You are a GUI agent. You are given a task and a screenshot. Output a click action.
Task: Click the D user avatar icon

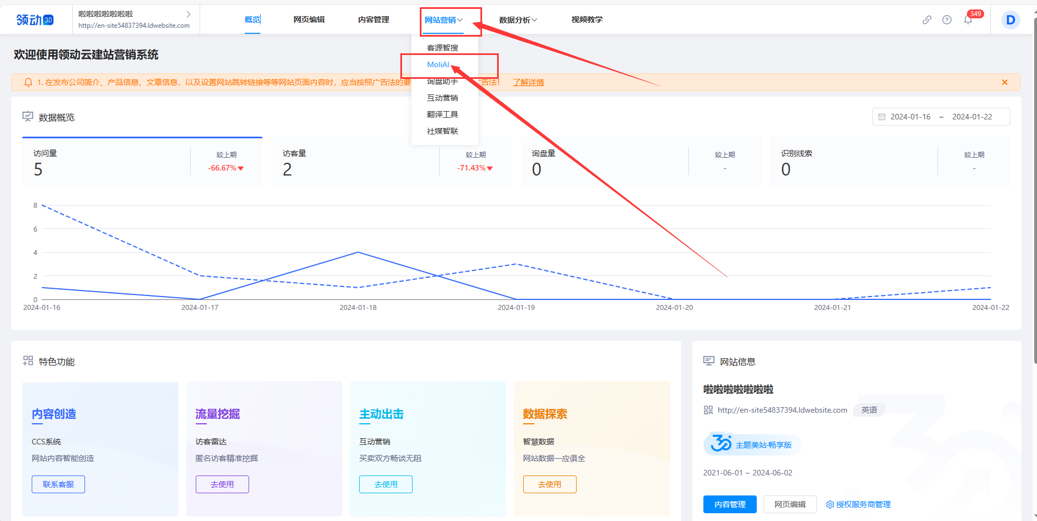(1010, 19)
